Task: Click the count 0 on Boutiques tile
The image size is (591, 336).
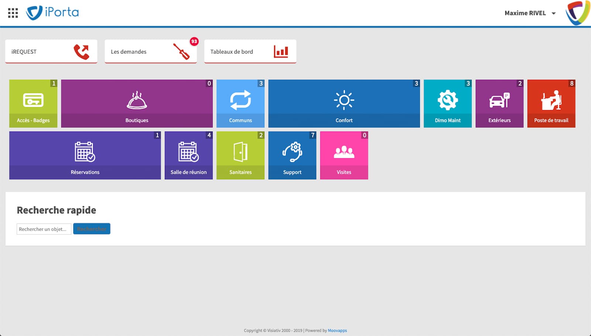Action: (x=209, y=83)
